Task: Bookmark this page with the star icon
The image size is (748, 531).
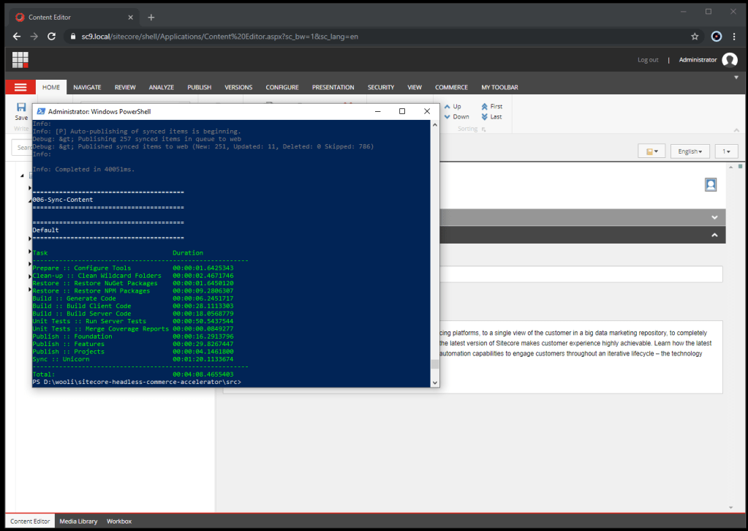Action: pyautogui.click(x=695, y=36)
